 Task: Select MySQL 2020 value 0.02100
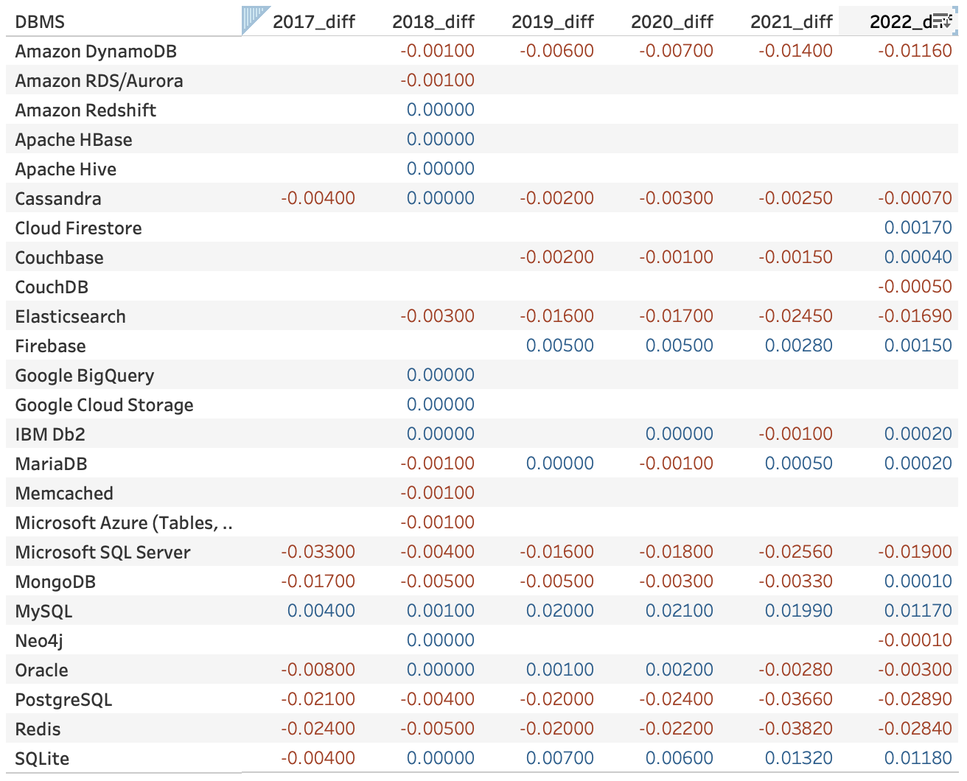680,611
